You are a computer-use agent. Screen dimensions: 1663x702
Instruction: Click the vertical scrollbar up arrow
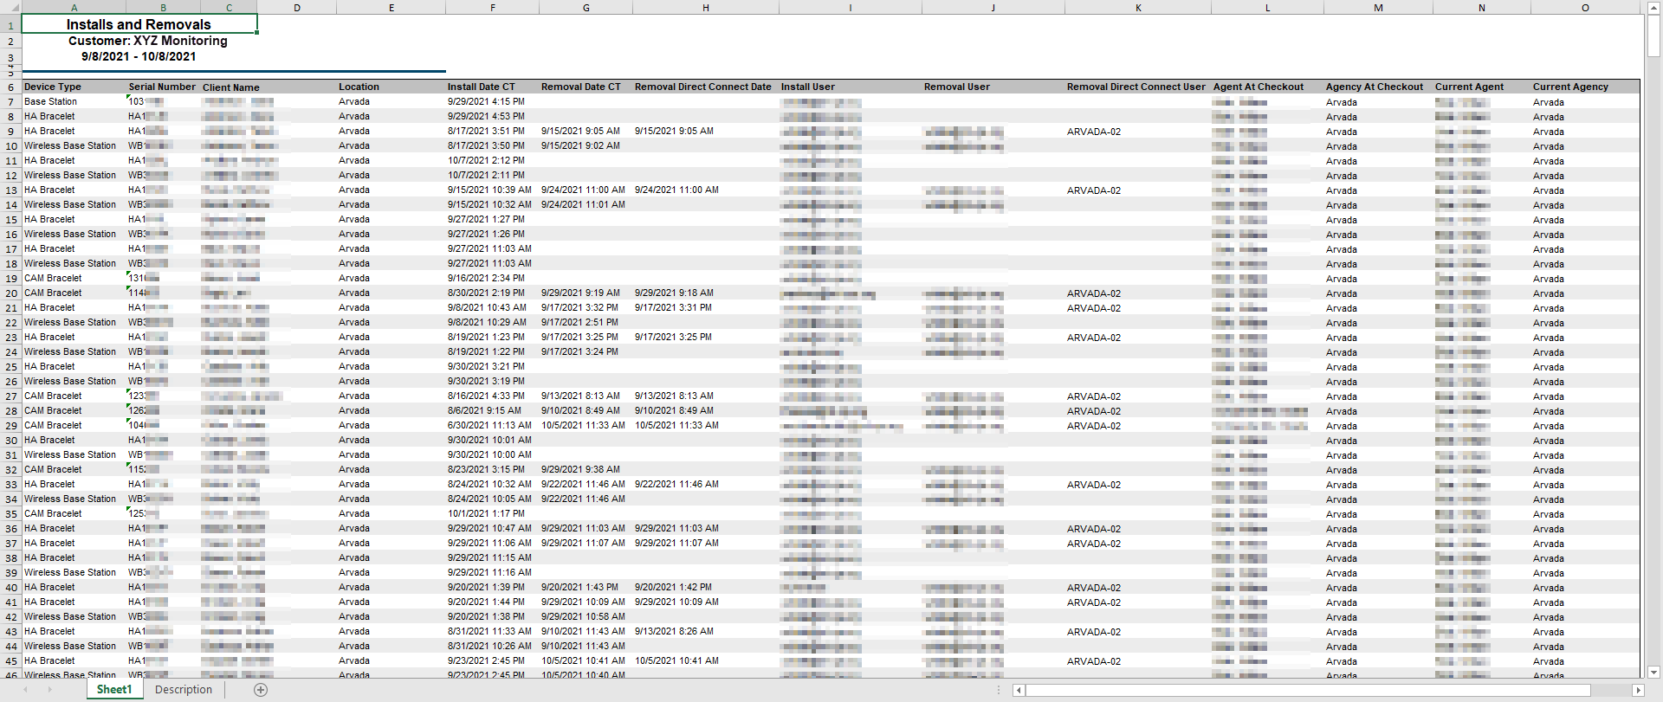point(1653,7)
